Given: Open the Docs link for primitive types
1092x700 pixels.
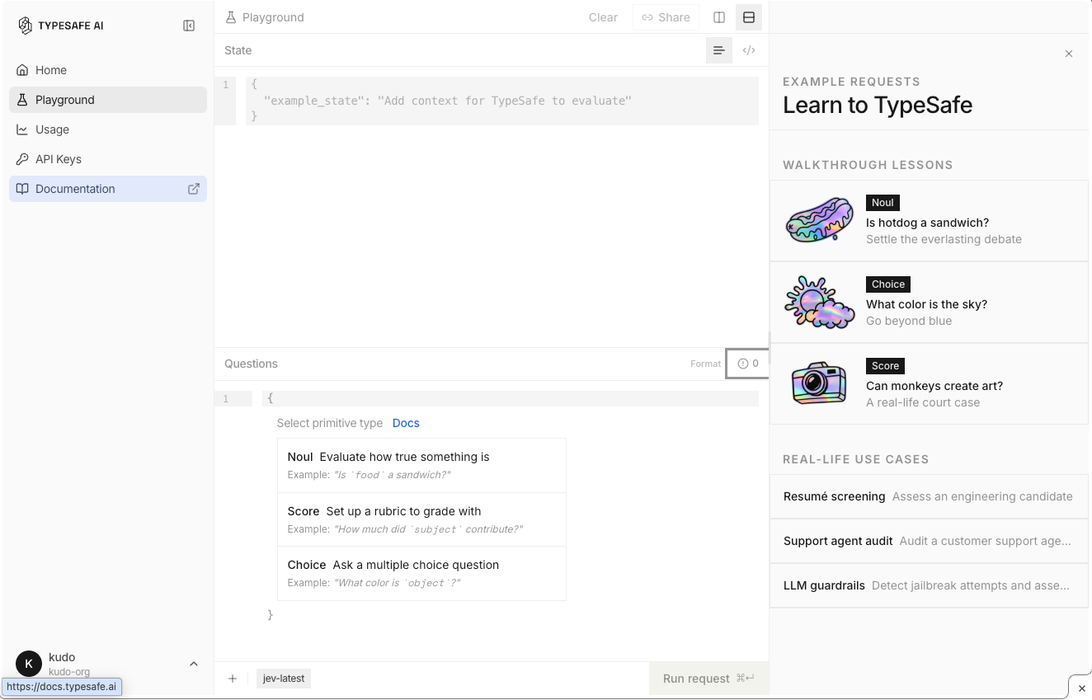Looking at the screenshot, I should pyautogui.click(x=406, y=423).
